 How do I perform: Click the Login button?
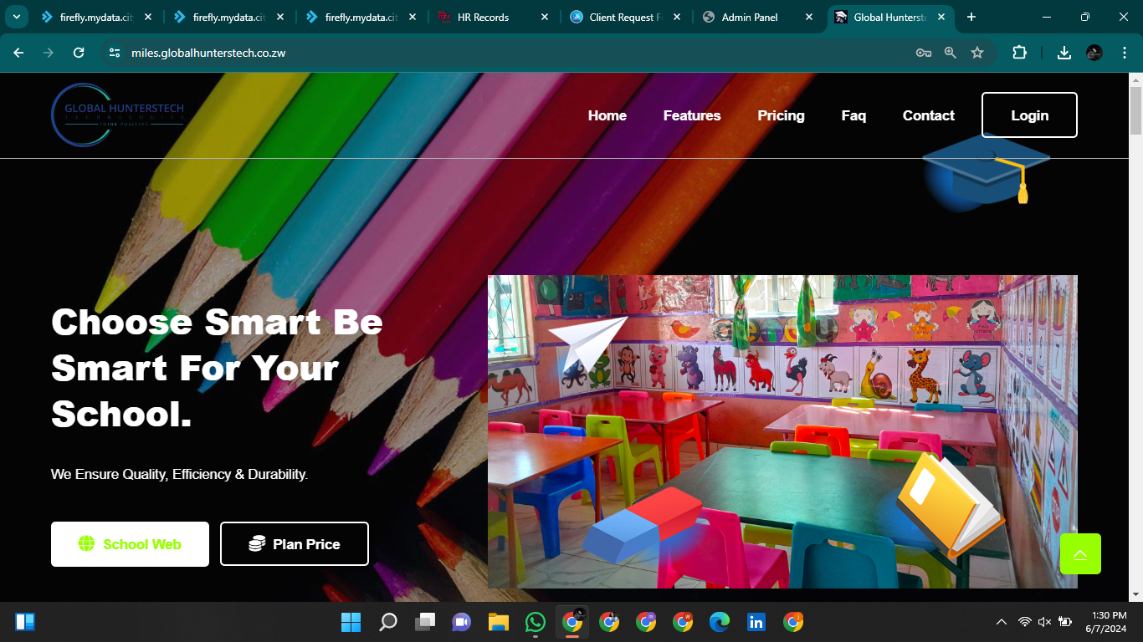[x=1028, y=115]
